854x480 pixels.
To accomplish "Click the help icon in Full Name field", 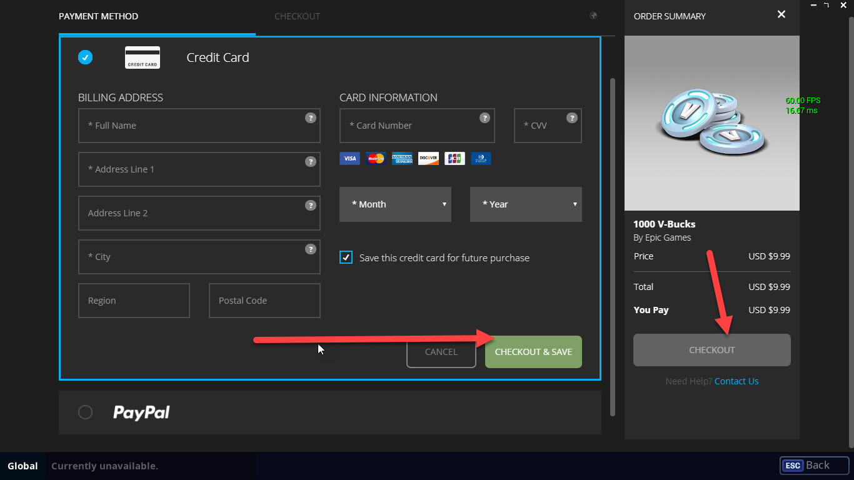I will [310, 117].
